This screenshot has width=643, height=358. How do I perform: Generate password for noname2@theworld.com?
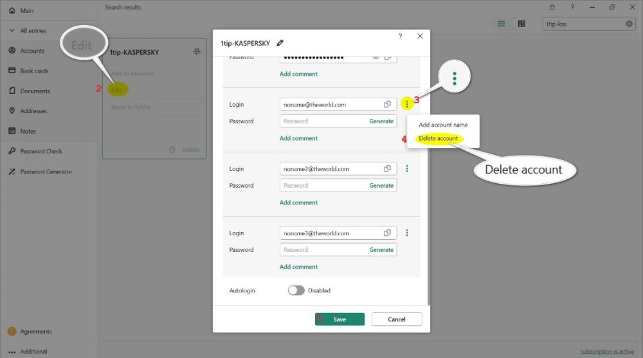click(381, 185)
